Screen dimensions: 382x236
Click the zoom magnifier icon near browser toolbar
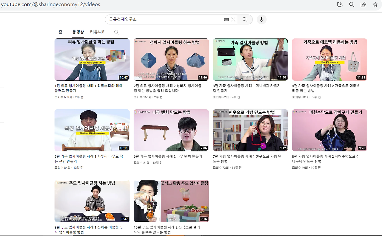(352, 4)
